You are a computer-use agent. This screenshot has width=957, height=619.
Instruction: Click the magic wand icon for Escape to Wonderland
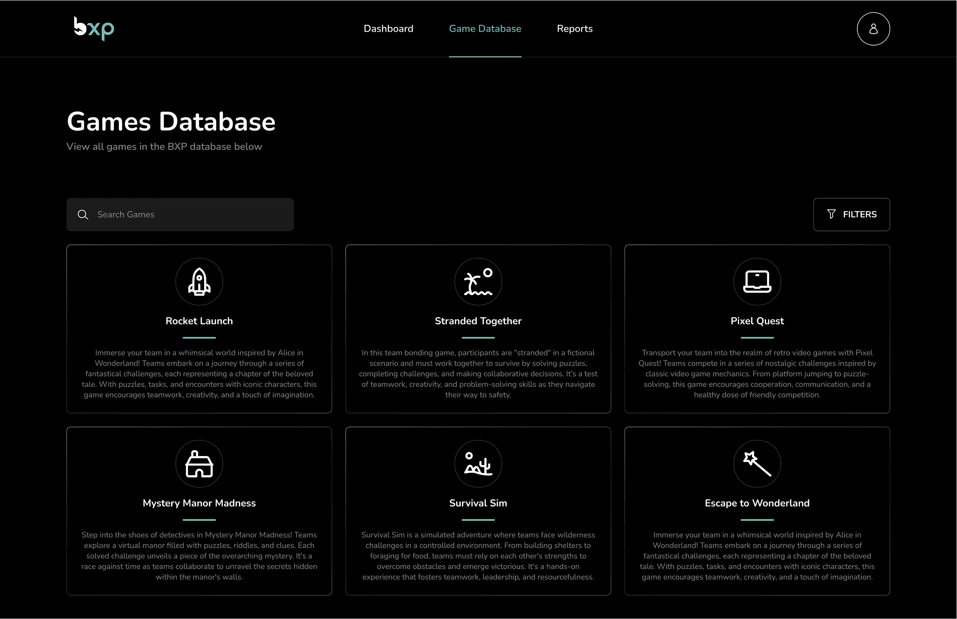(757, 464)
